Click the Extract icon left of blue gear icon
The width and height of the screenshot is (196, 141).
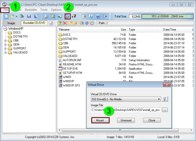tap(82, 23)
